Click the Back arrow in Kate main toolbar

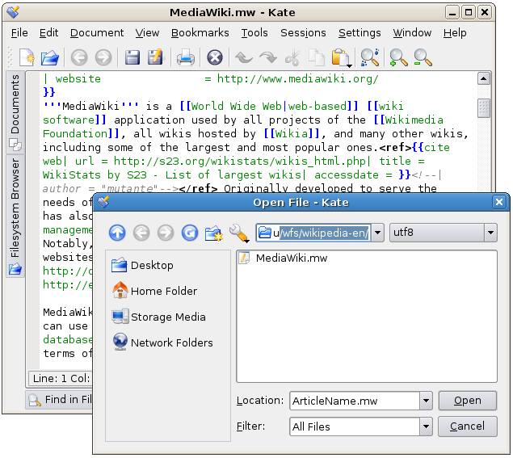(79, 57)
